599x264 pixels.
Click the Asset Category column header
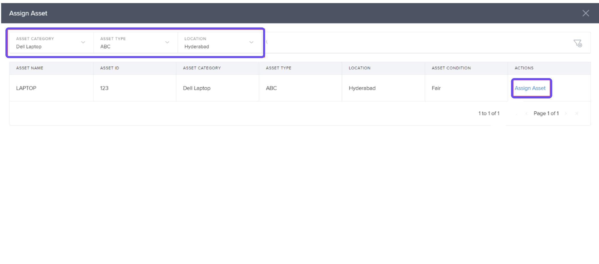(x=202, y=68)
